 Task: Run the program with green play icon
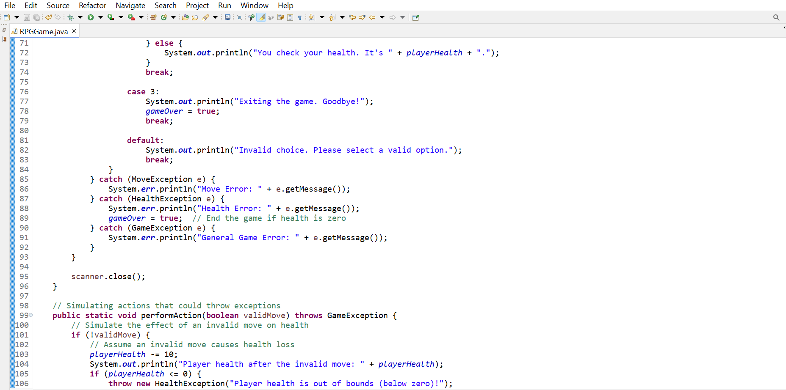91,17
